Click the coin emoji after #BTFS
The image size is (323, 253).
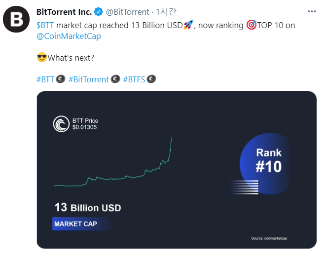pyautogui.click(x=151, y=79)
